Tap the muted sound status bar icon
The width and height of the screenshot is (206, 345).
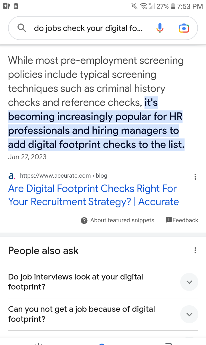click(x=134, y=6)
